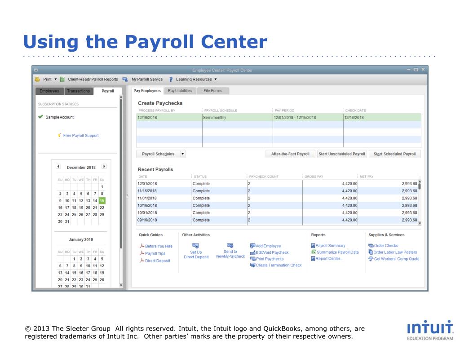Click the Get Workers' Comp Quote umbrella icon

pyautogui.click(x=371, y=259)
